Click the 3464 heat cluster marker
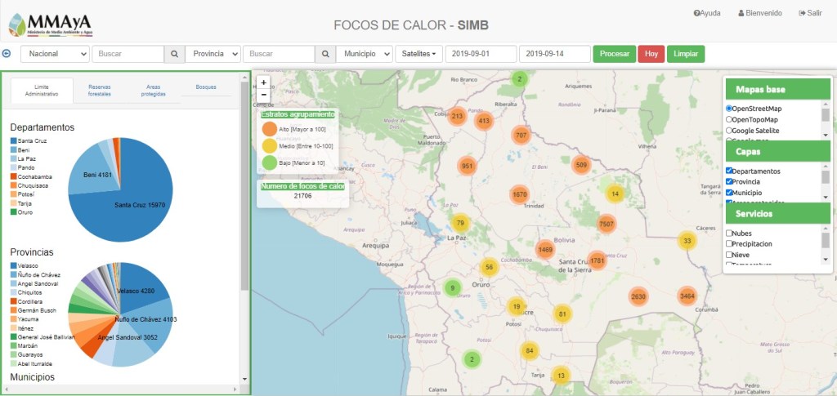This screenshot has height=396, width=837. 687,296
